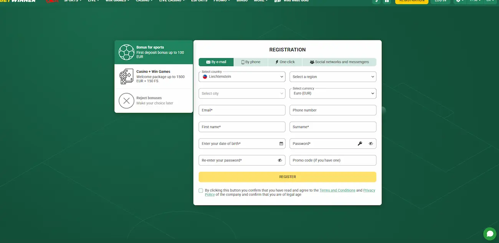The width and height of the screenshot is (499, 243).
Task: Open the Select currency dropdown Euro (EUR)
Action: tap(333, 94)
